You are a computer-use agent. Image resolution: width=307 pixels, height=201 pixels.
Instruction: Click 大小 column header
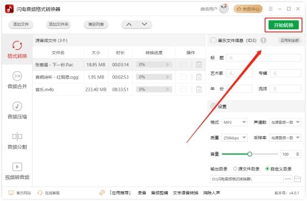(x=96, y=53)
